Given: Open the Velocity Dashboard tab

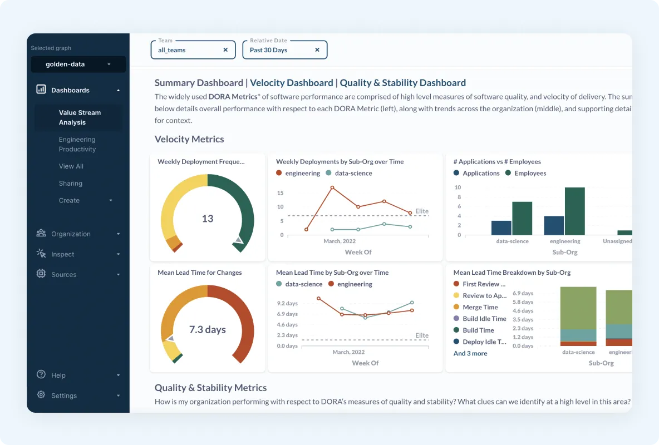Looking at the screenshot, I should (x=291, y=82).
